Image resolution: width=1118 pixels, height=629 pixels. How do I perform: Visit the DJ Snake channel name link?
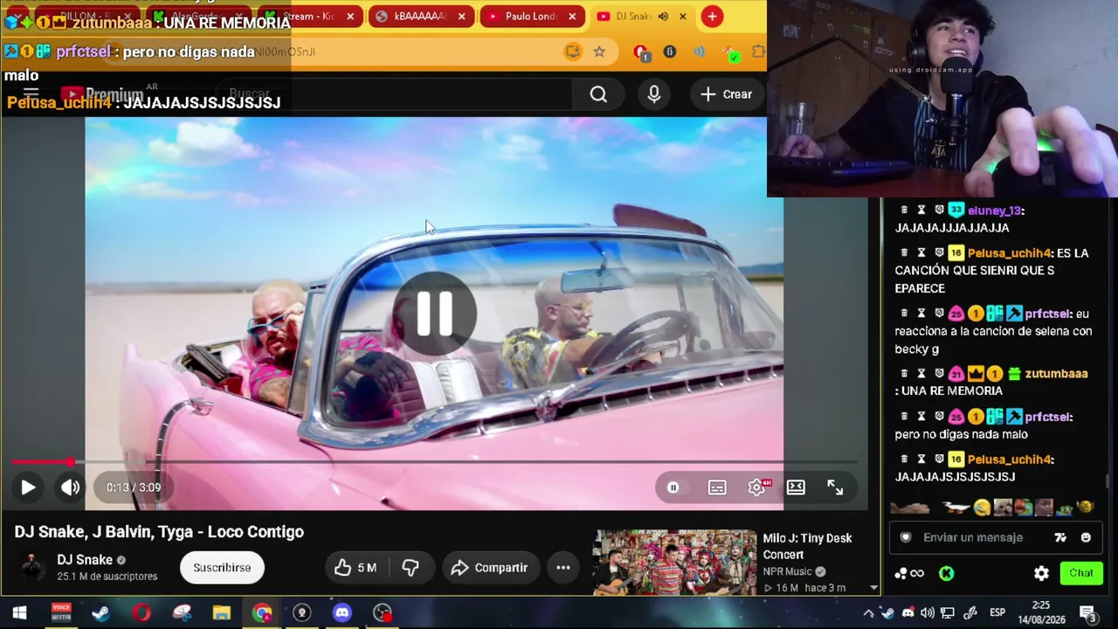[85, 560]
